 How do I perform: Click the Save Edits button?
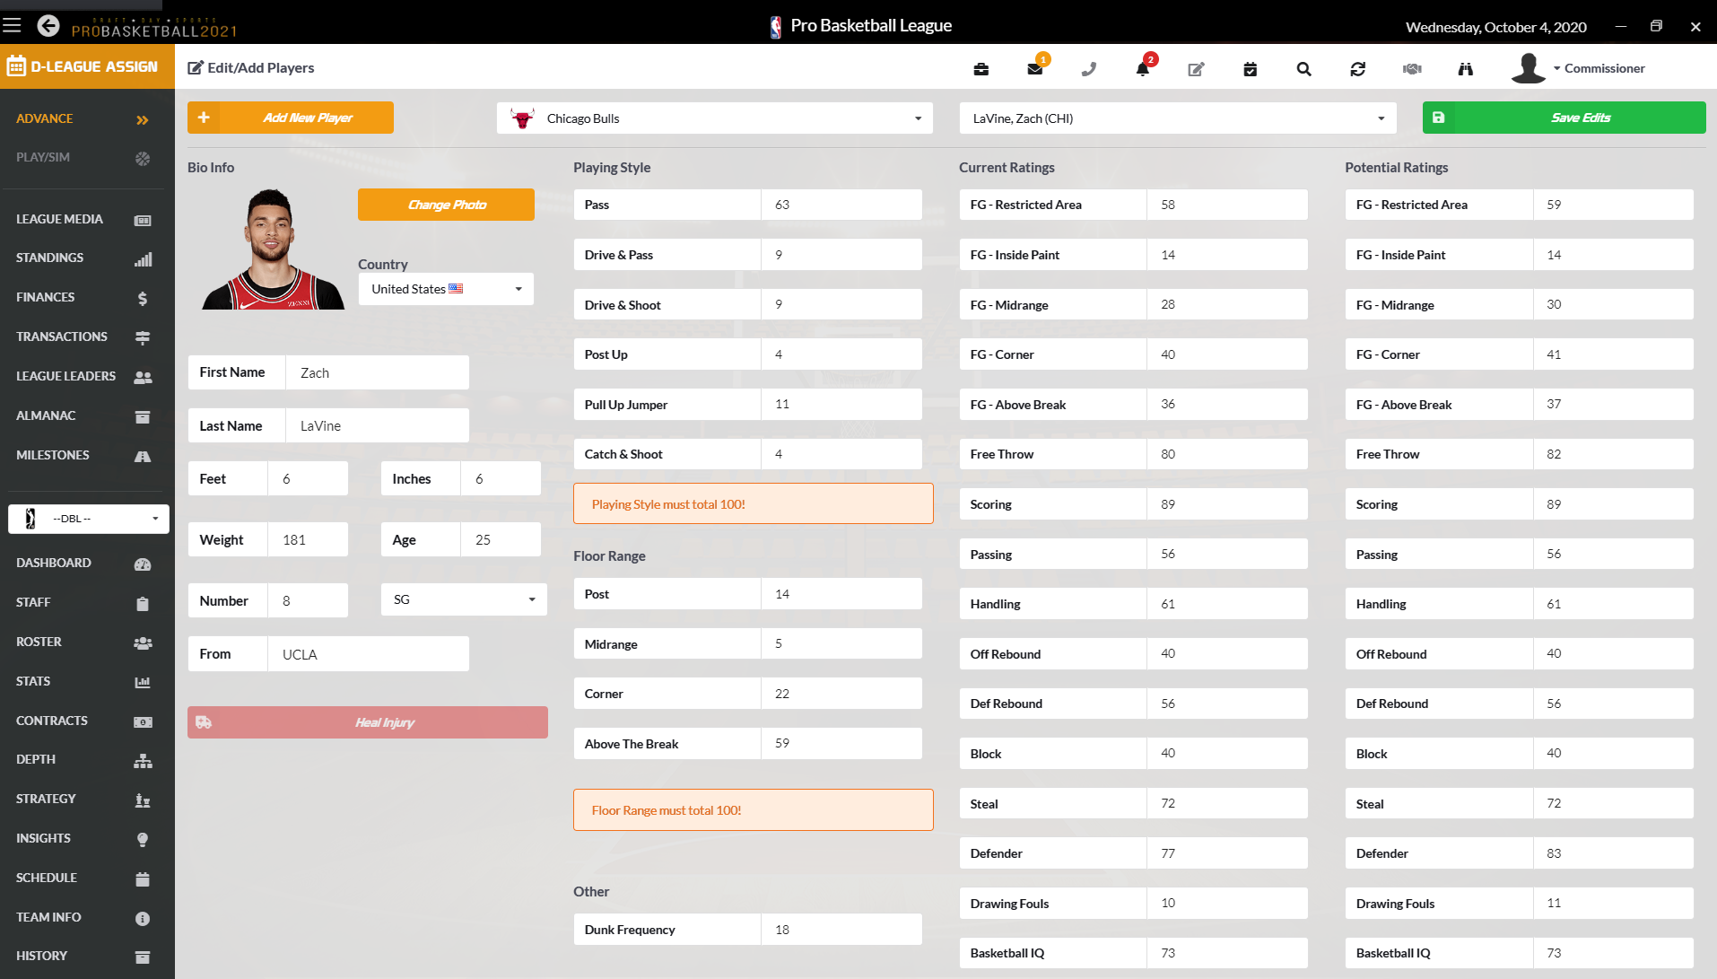coord(1564,118)
